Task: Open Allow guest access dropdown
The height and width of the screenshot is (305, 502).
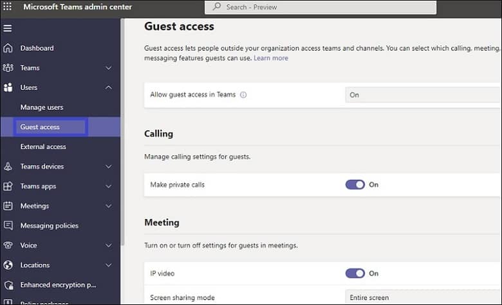Action: (423, 95)
